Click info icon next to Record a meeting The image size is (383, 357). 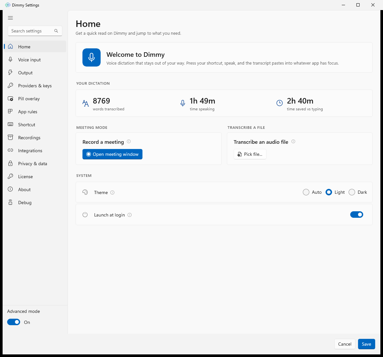129,142
